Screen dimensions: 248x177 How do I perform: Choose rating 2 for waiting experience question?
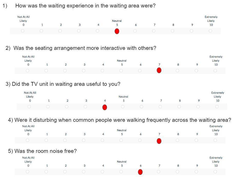point(60,31)
